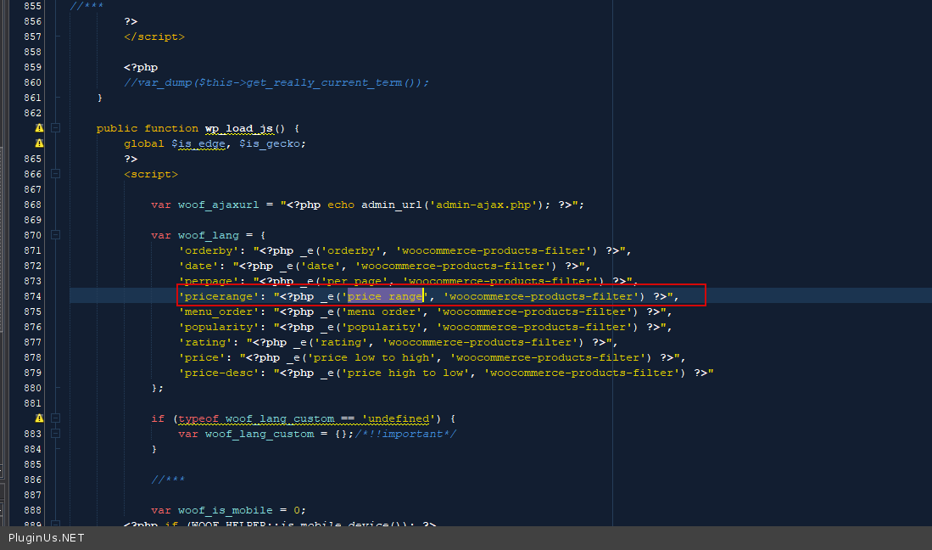
Task: Click line number 888 in the gutter
Action: [x=32, y=510]
